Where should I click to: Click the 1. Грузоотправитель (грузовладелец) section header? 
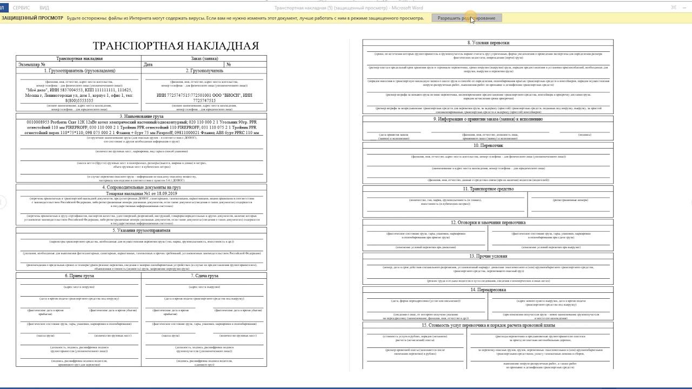79,70
